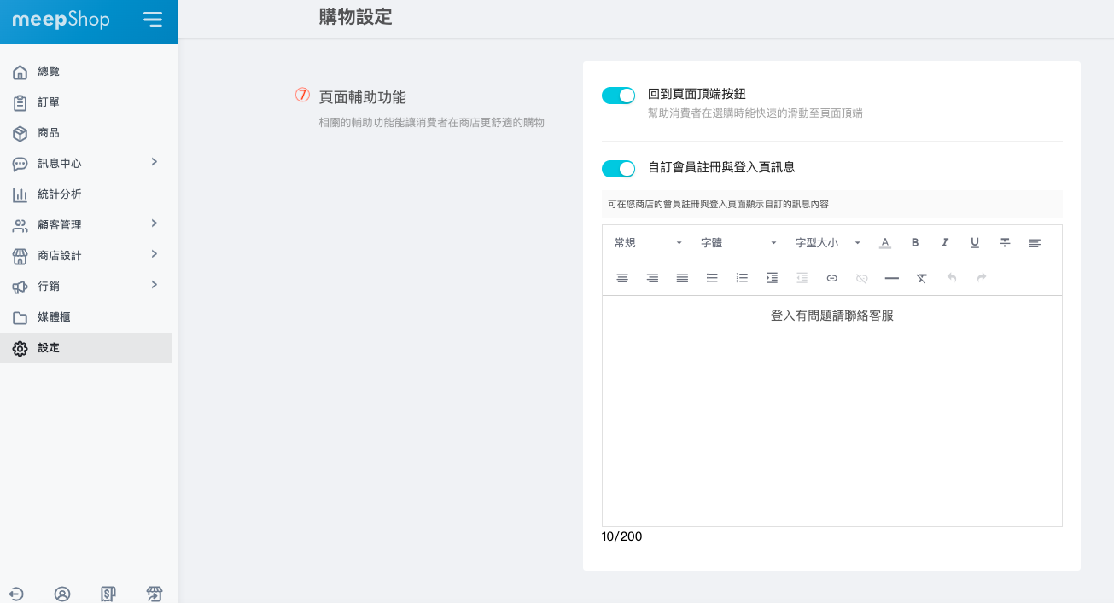Open 訂單 in the sidebar menu
Screen dimensions: 1114x603
click(x=49, y=102)
